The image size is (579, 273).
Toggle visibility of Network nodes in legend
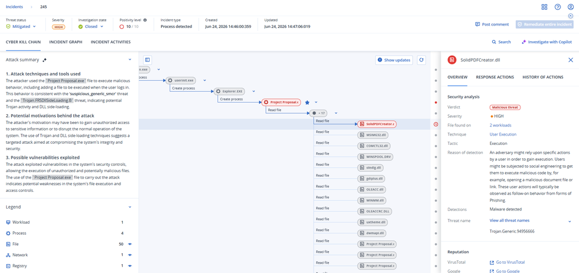tap(130, 255)
